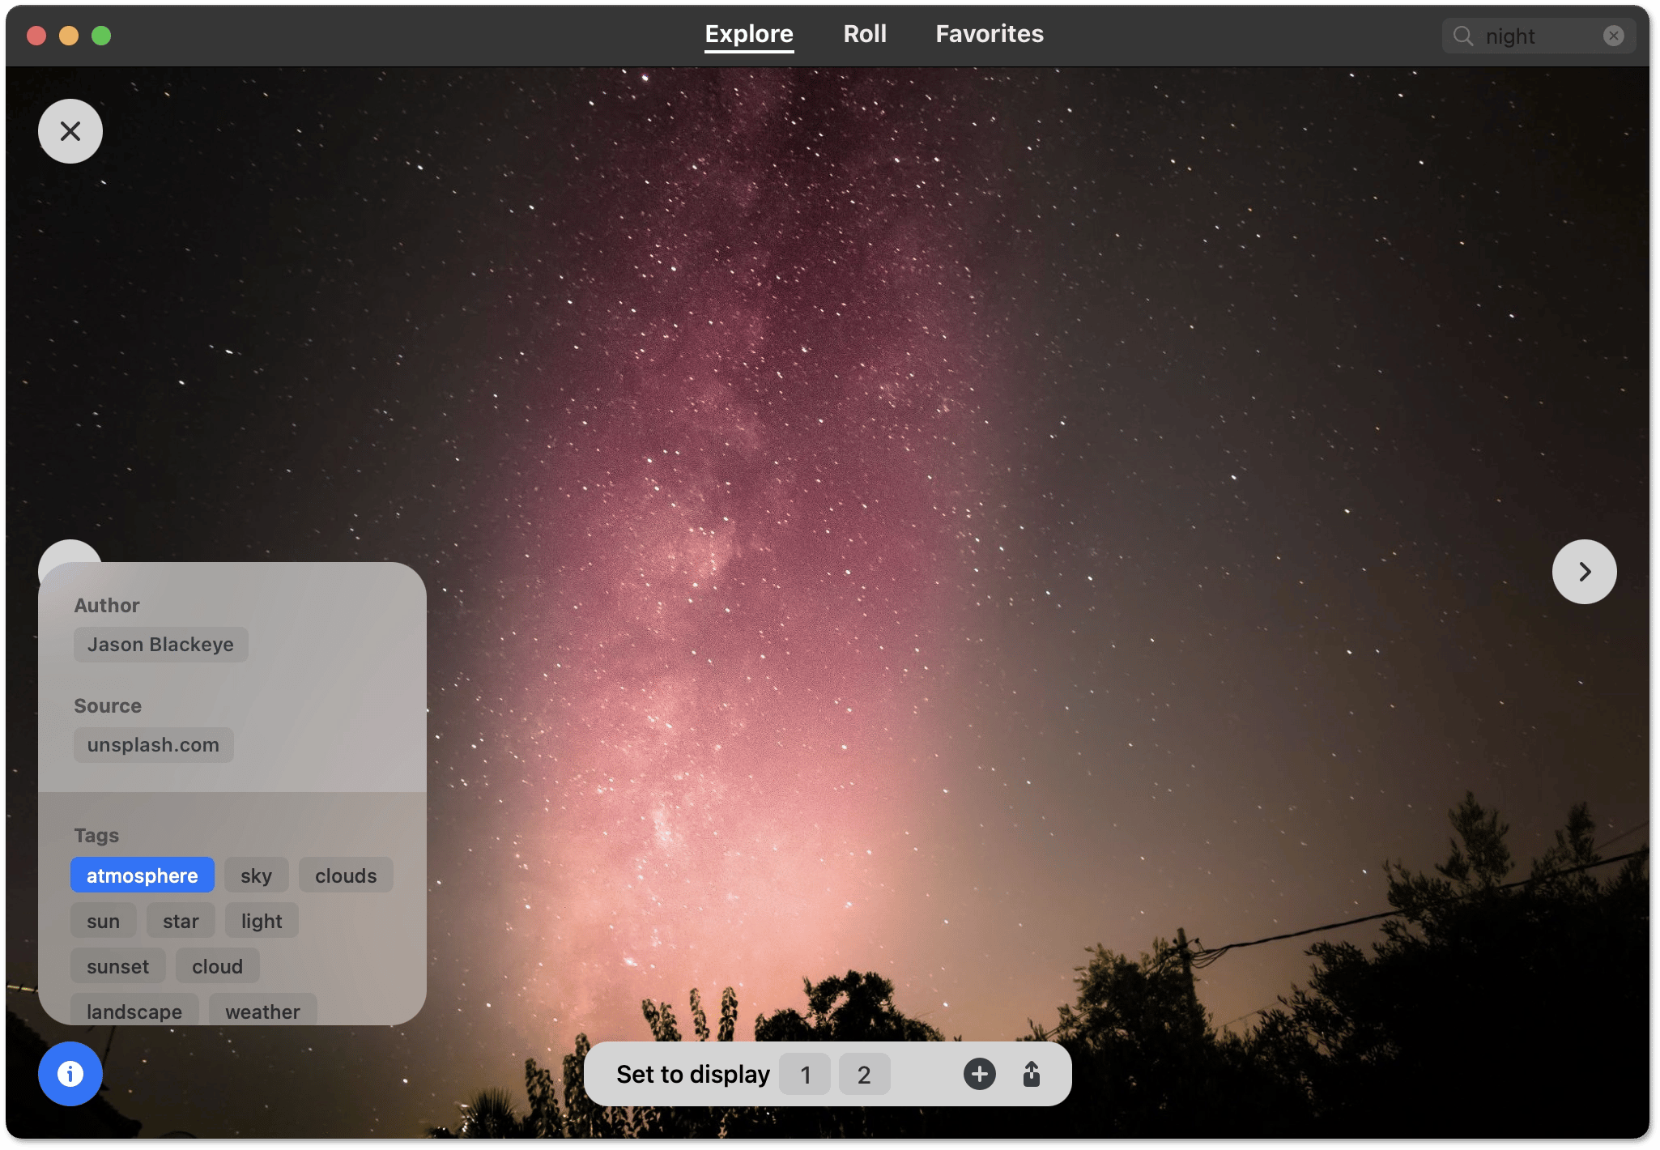Choose the star tag
This screenshot has height=1150, width=1660.
(181, 921)
